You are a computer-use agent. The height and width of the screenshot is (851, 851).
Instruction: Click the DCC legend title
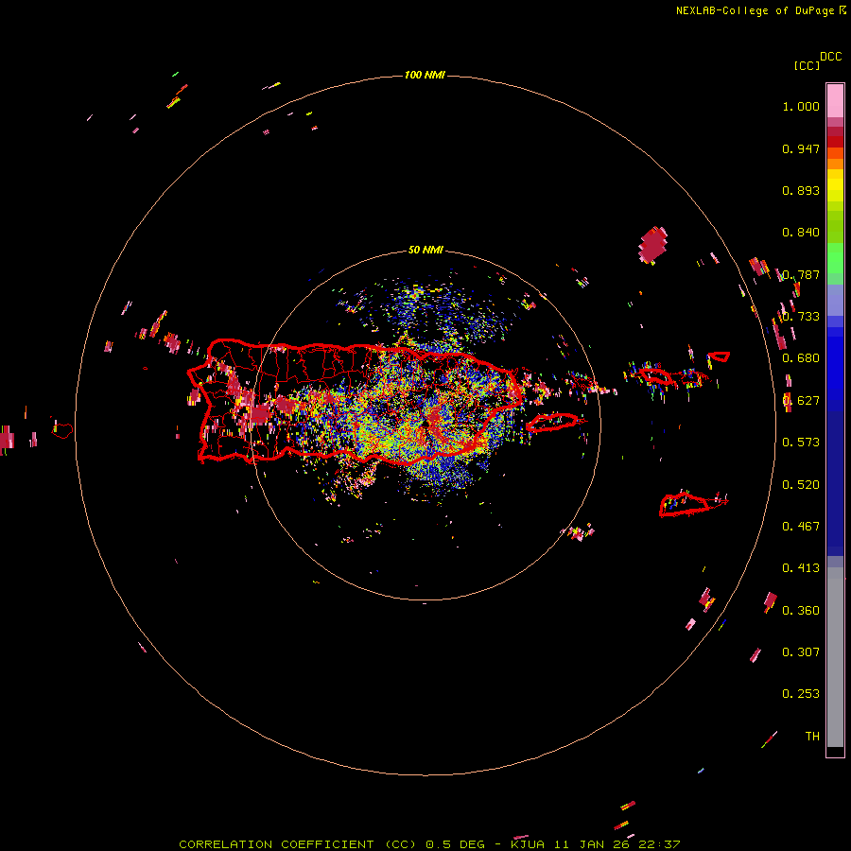831,57
